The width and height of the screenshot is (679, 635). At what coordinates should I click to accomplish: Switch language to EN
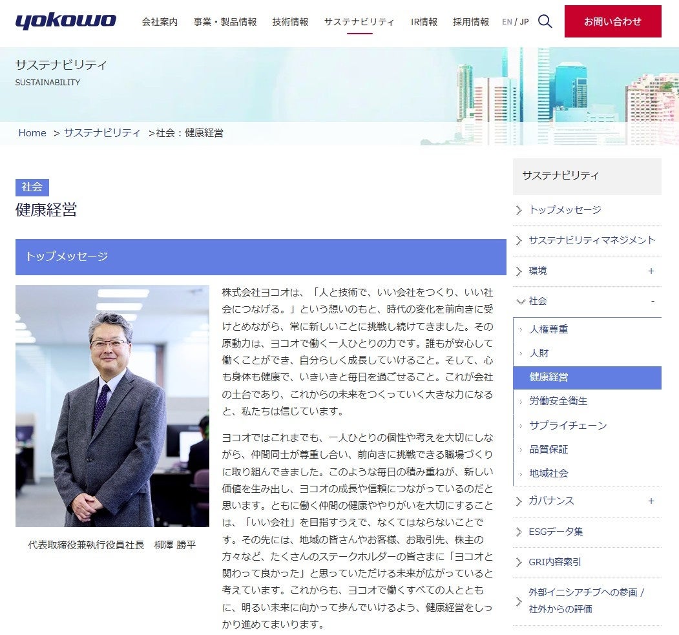click(507, 22)
